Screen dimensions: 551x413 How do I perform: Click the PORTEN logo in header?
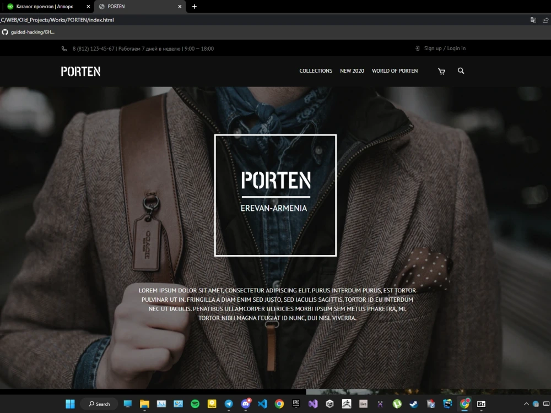coord(80,72)
